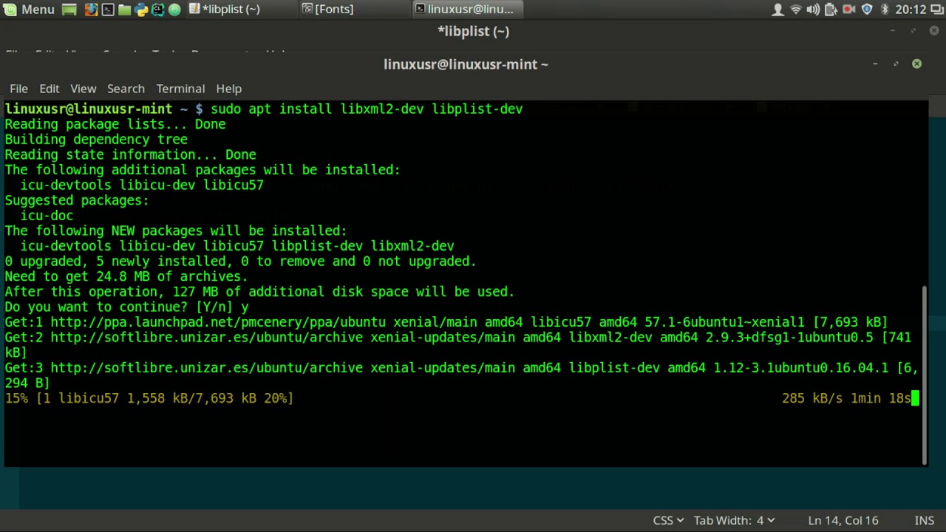Image resolution: width=946 pixels, height=532 pixels.
Task: Open the sound volume tray icon
Action: [x=813, y=10]
